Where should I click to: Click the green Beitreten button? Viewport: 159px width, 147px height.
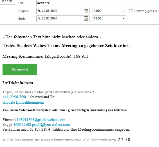(x=20, y=70)
